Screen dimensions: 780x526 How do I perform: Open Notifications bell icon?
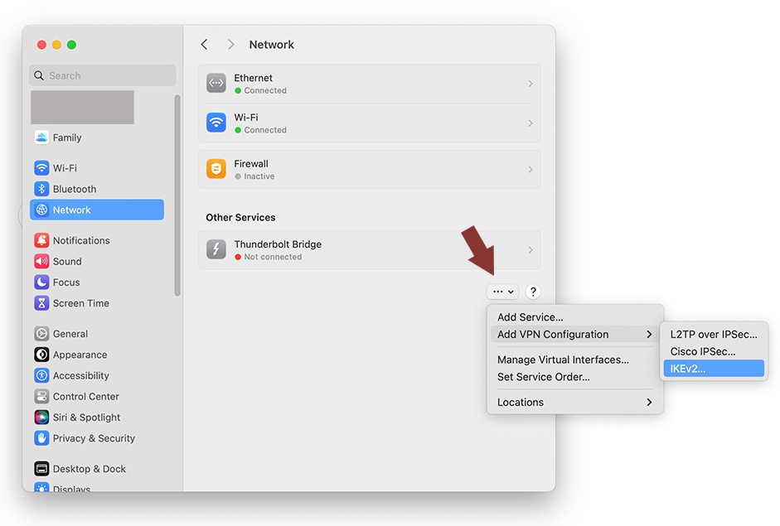point(41,240)
